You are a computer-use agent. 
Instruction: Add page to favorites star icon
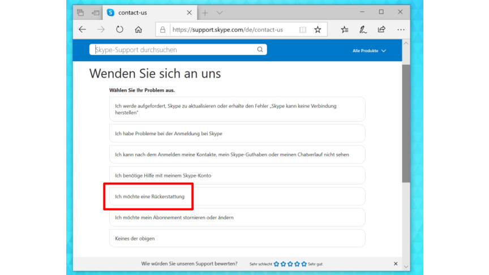[318, 29]
